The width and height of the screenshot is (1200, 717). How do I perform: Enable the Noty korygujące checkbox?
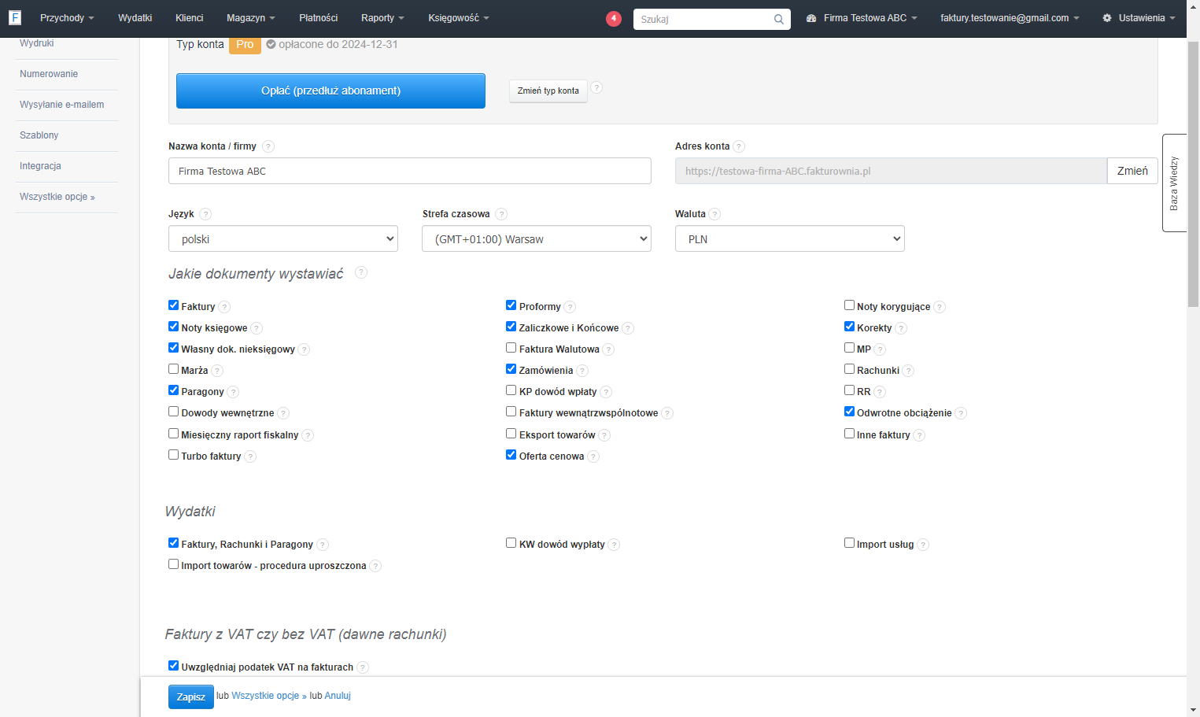(849, 305)
